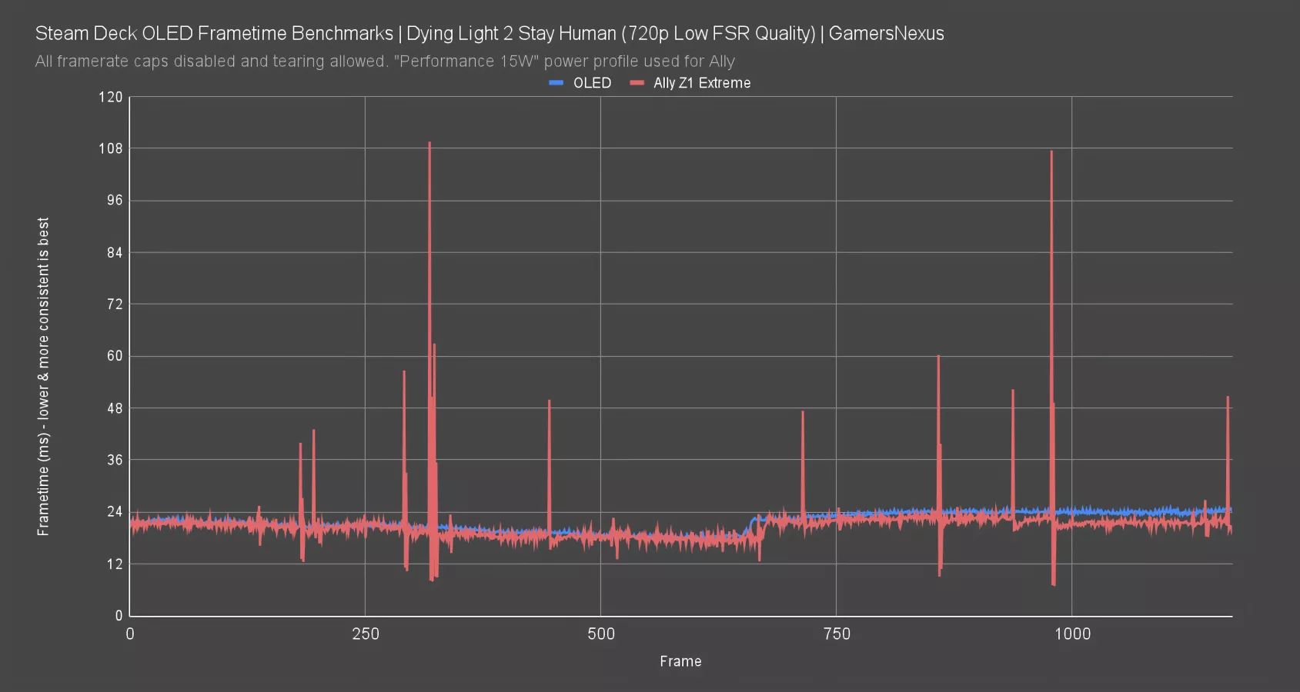Click the 1000 tick label on x-axis
This screenshot has width=1300, height=692.
(x=1072, y=634)
